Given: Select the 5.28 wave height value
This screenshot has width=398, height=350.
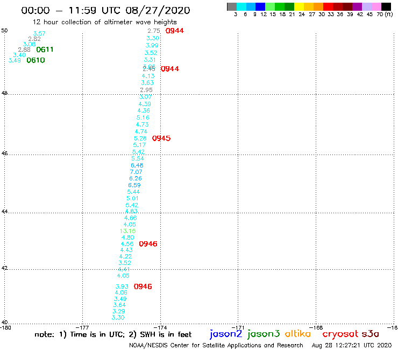Looking at the screenshot, I should tap(140, 138).
